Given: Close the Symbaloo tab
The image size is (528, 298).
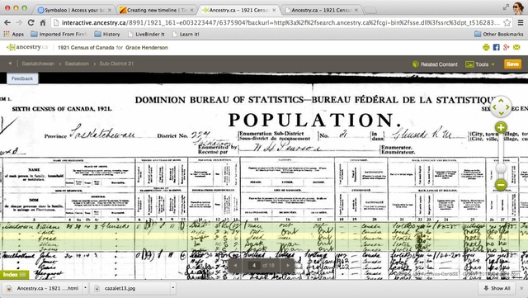Looking at the screenshot, I should click(x=109, y=10).
